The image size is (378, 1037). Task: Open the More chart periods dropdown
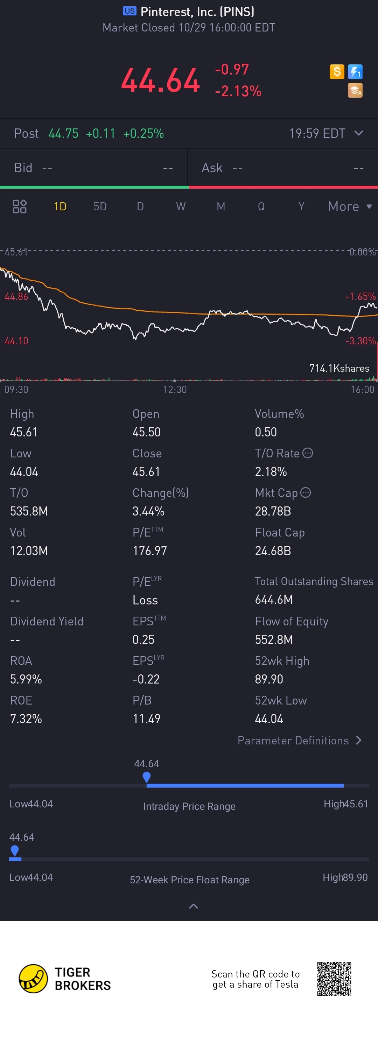click(349, 206)
